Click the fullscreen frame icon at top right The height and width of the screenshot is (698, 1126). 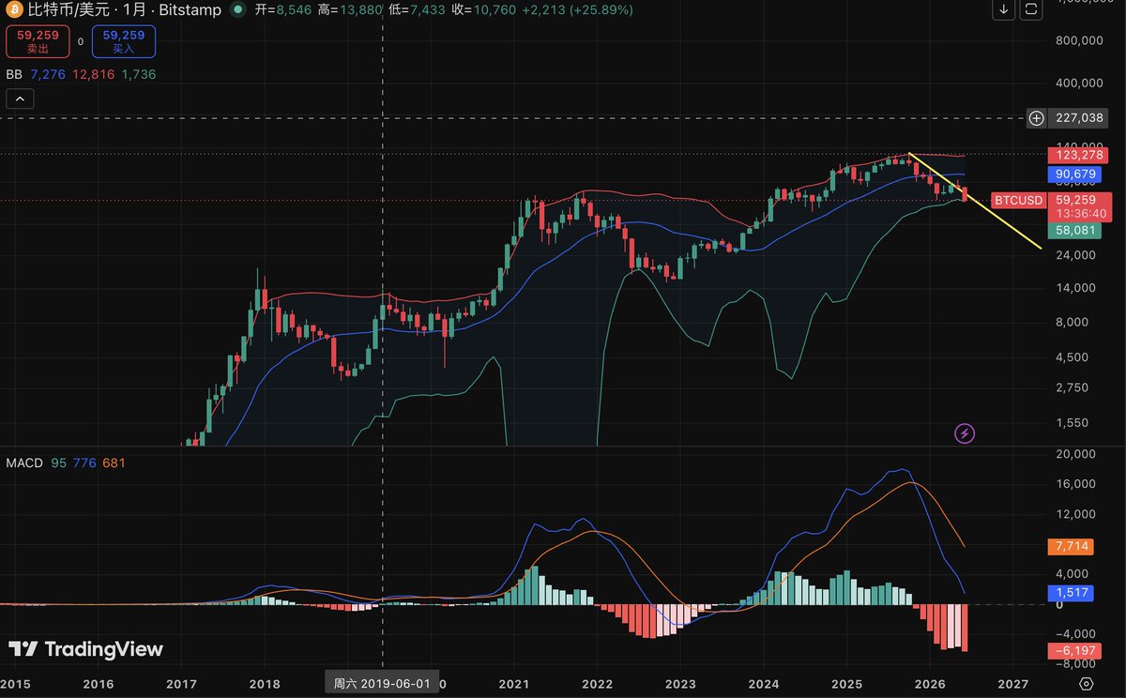point(1031,10)
